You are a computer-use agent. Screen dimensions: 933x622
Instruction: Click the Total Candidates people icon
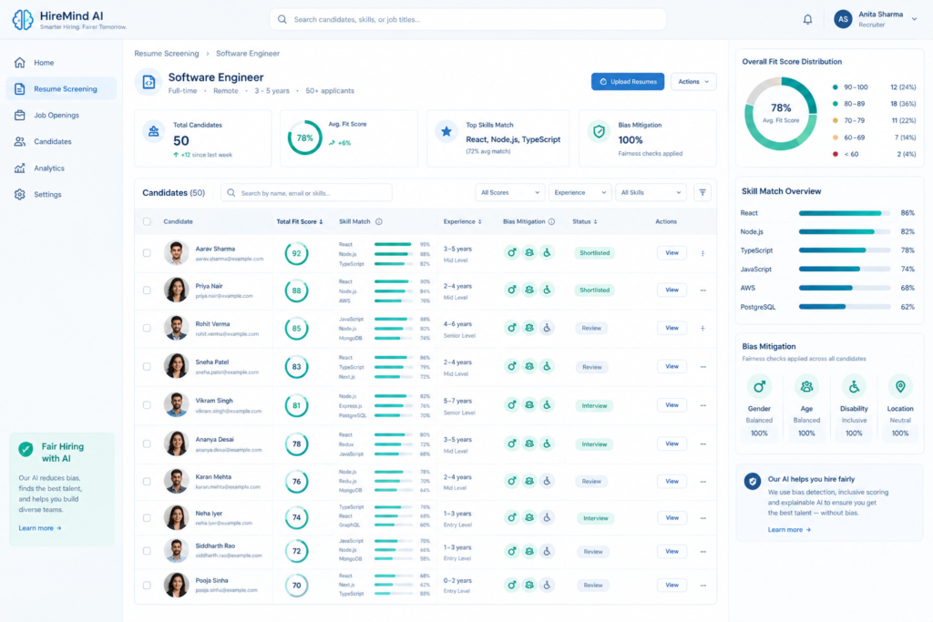point(153,132)
